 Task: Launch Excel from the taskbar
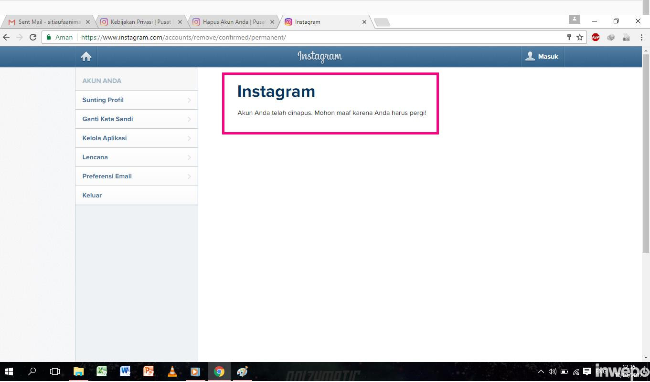pos(102,372)
